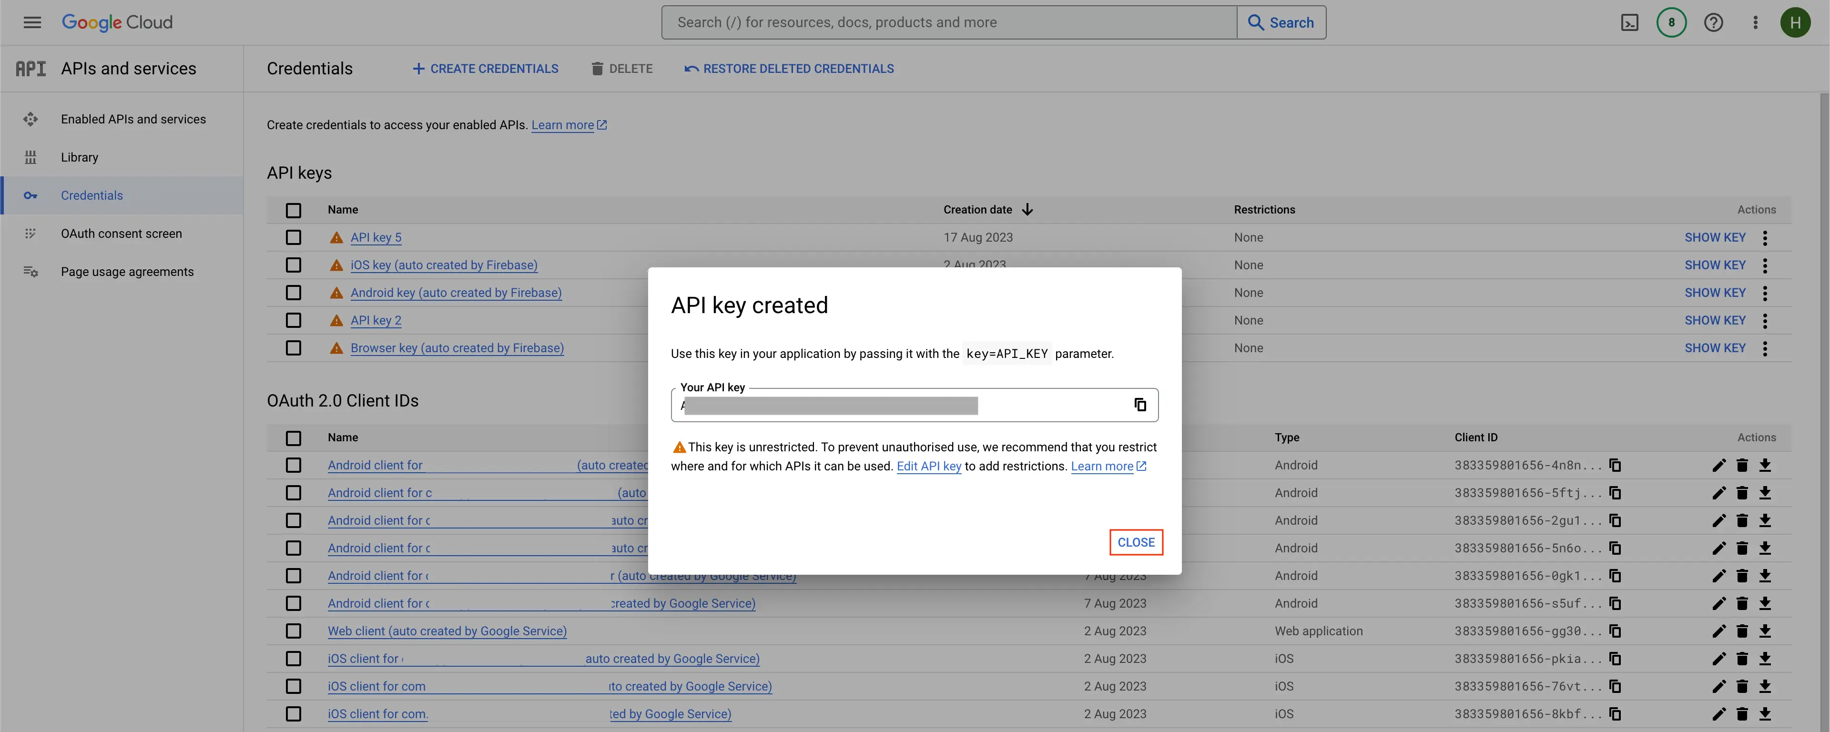Screen dimensions: 1830x732
Task: Click Restore Deleted Credentials
Action: tap(789, 69)
